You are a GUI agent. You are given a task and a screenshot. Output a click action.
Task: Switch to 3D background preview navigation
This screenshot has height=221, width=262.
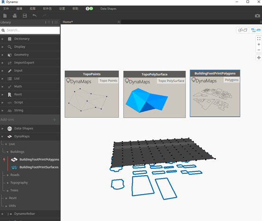(x=243, y=30)
